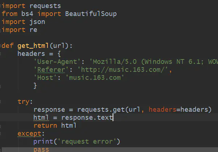Click 're' in the 'import re' line

click(x=33, y=30)
